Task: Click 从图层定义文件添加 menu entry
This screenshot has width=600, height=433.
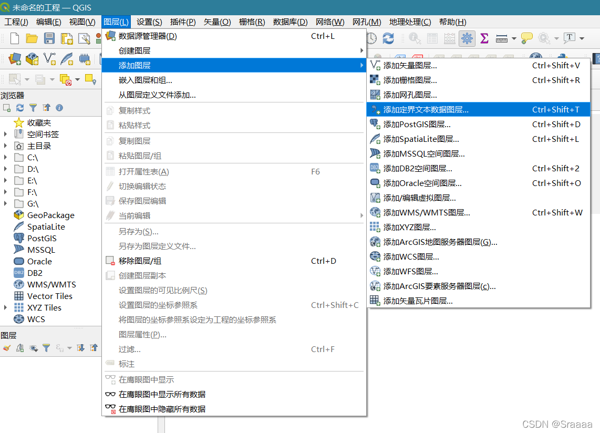Action: pyautogui.click(x=234, y=95)
